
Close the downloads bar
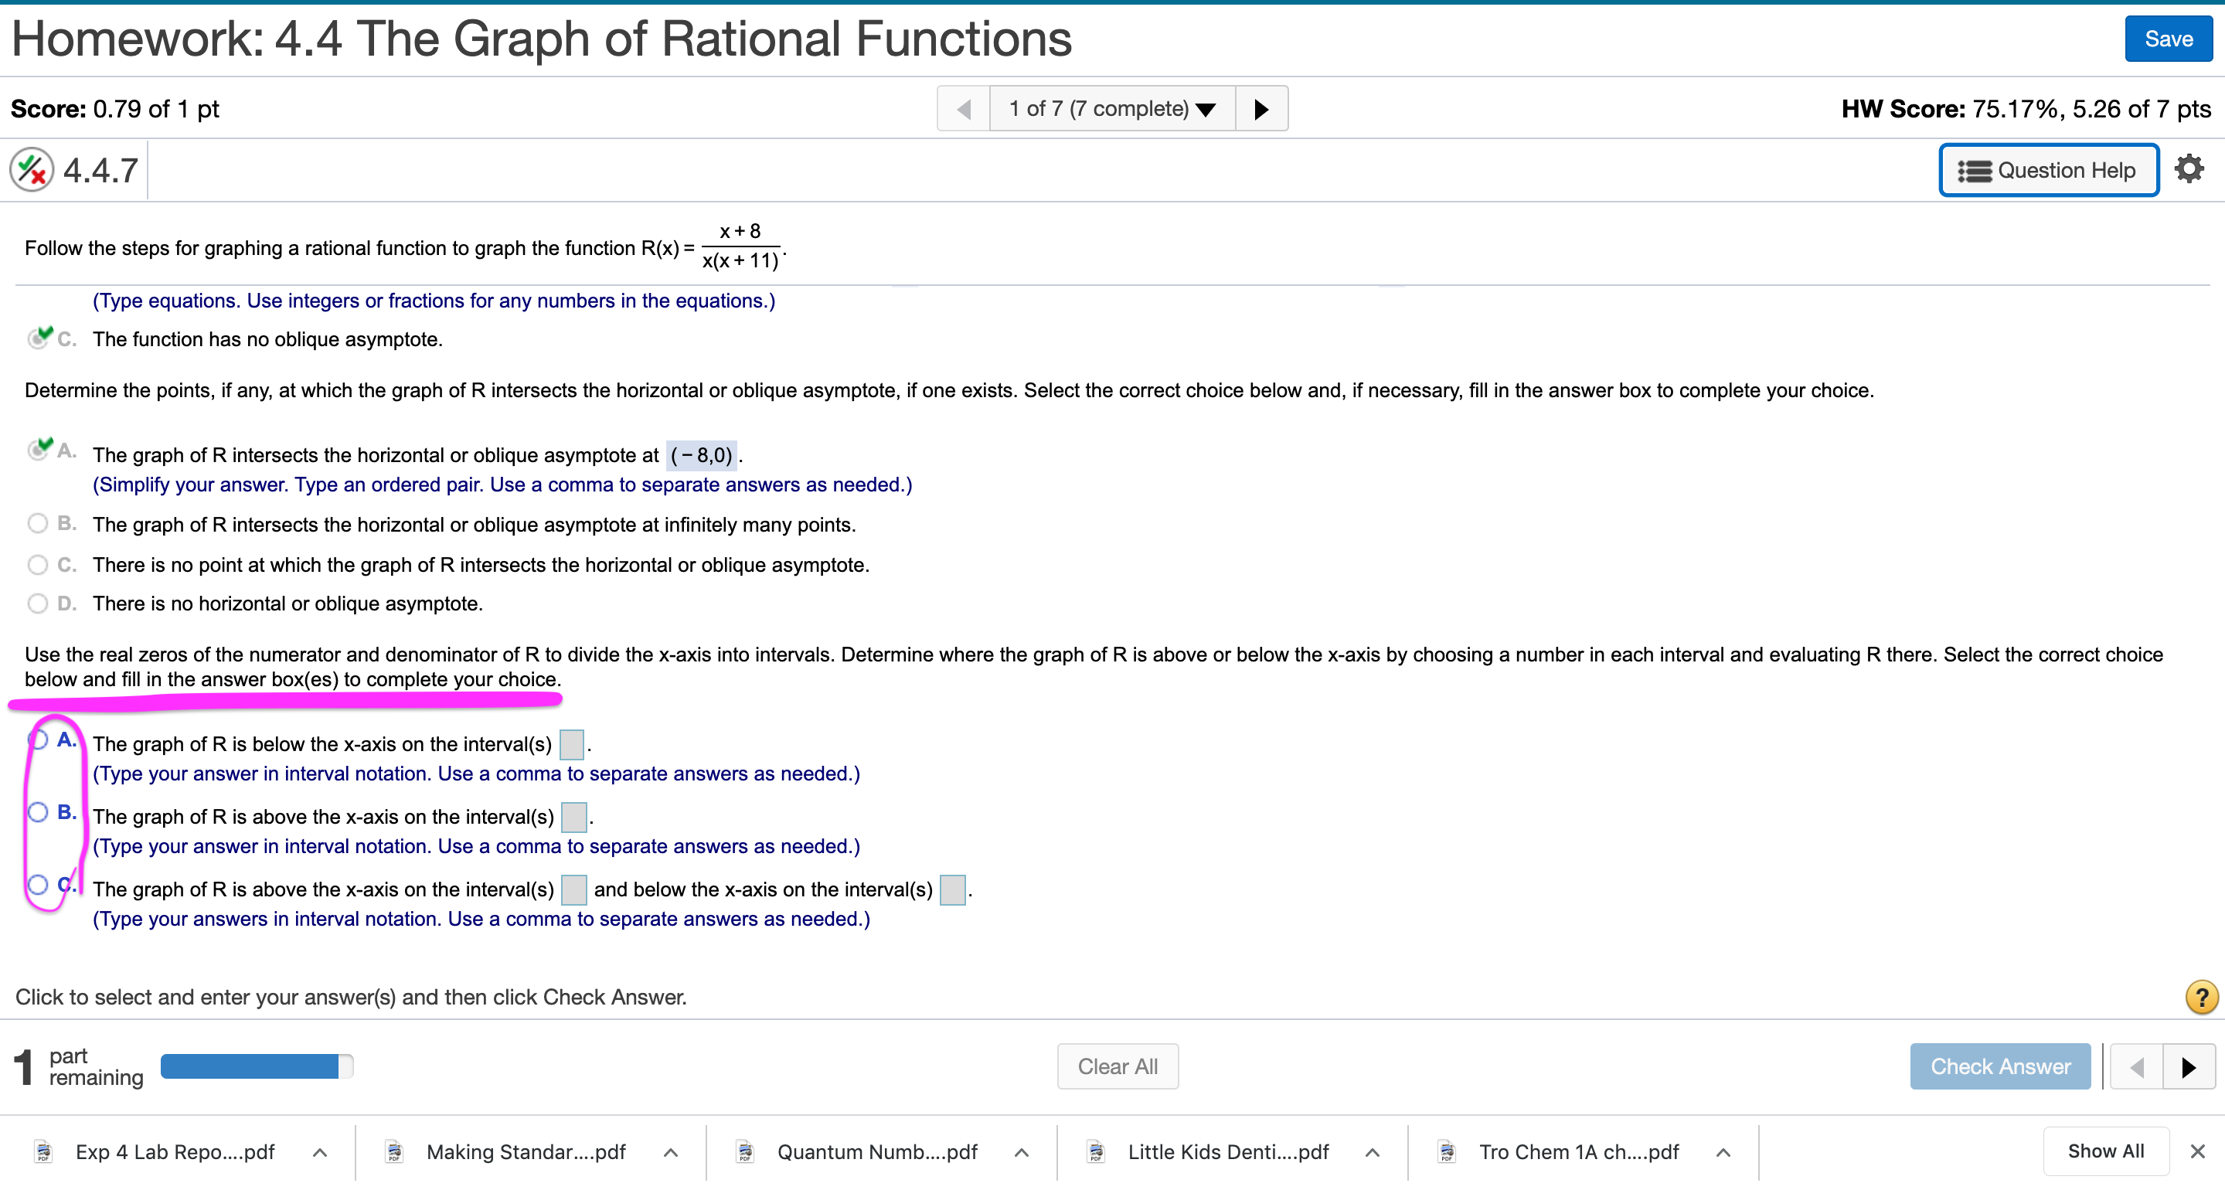2197,1151
